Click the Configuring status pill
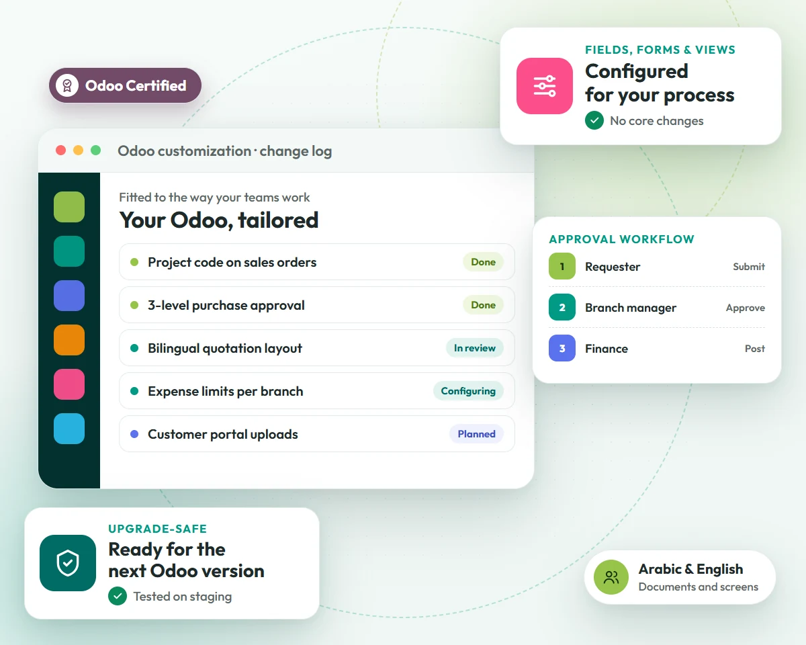Image resolution: width=806 pixels, height=645 pixels. tap(468, 391)
